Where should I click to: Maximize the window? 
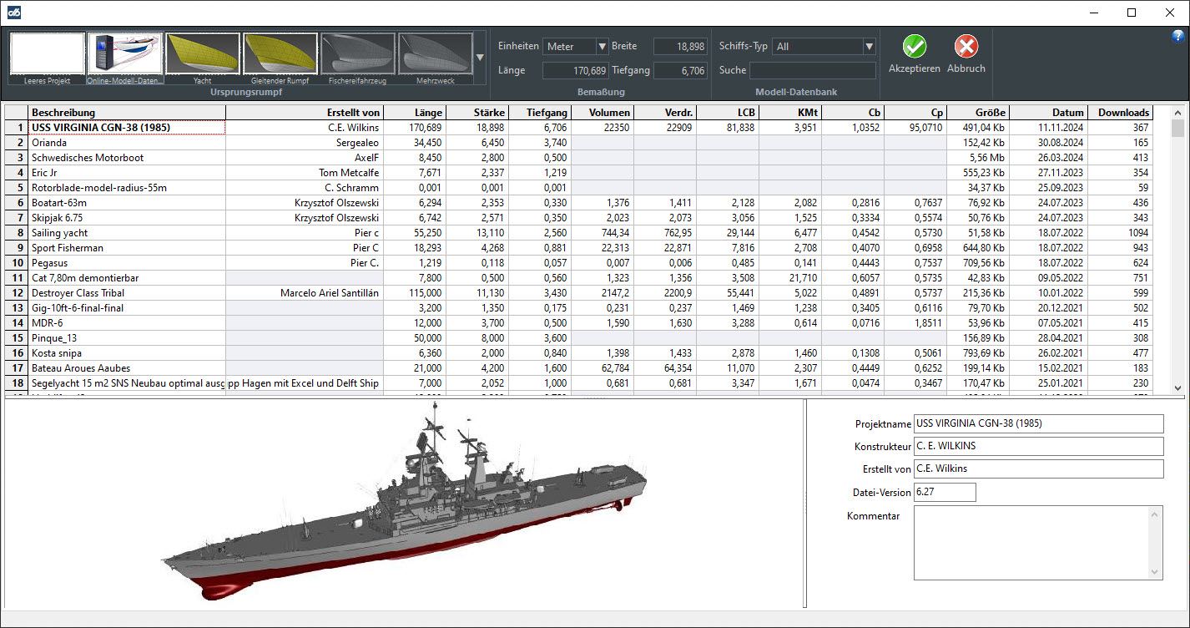tap(1132, 13)
